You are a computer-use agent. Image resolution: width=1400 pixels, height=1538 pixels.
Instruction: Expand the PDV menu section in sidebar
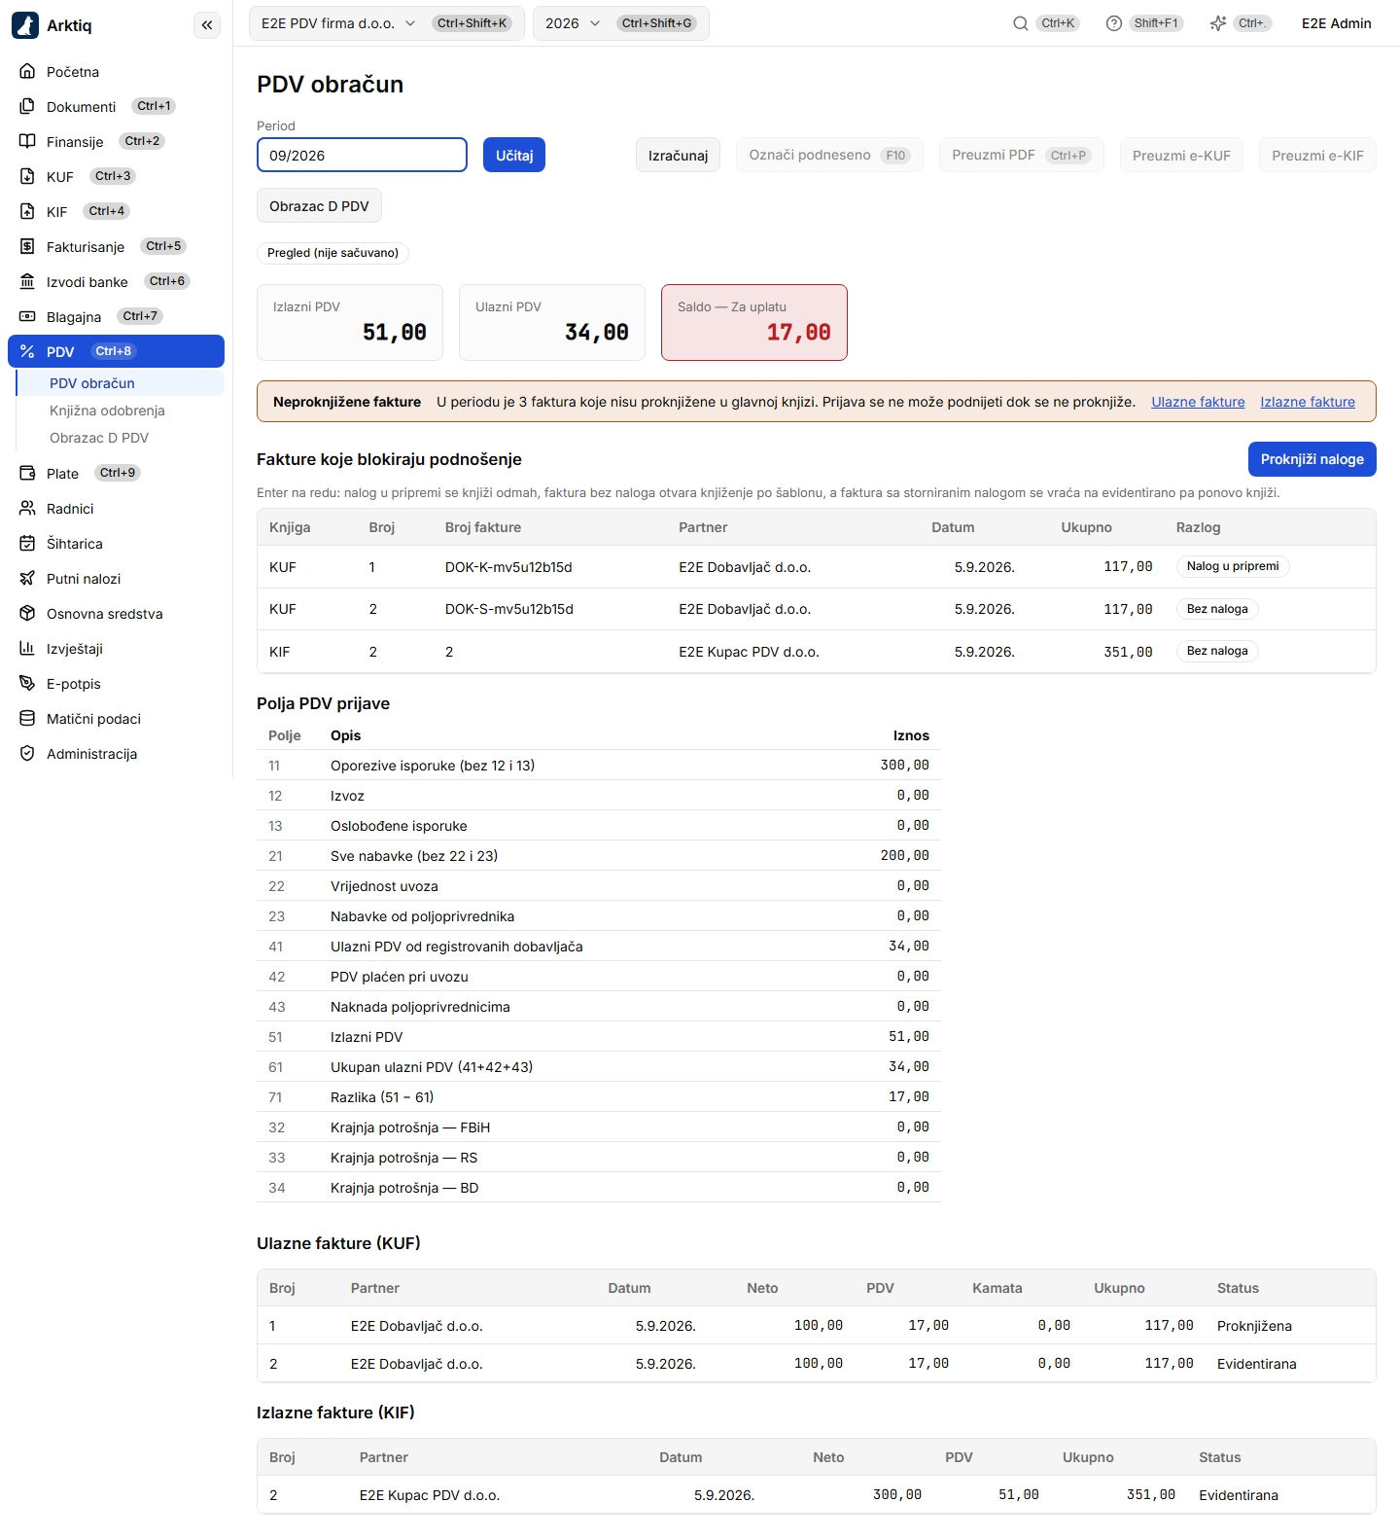[x=116, y=351]
